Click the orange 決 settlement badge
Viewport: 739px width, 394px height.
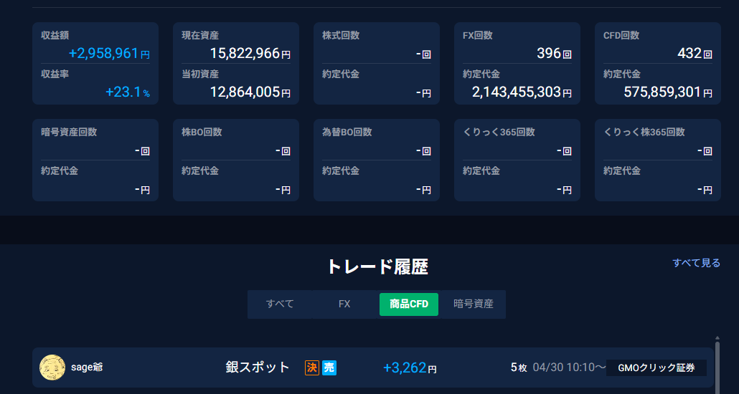[x=312, y=367]
